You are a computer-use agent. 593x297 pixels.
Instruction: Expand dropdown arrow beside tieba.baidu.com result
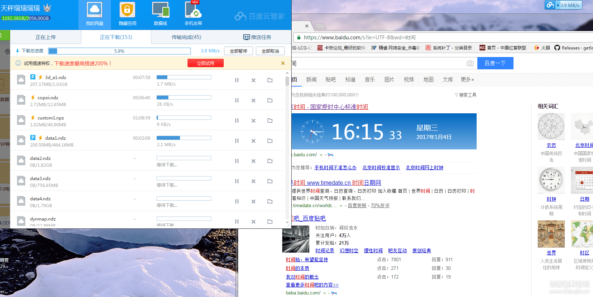click(325, 293)
